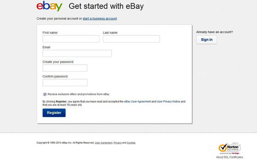Viewport: 257px width, 165px height.
Task: Open the Cookies link in footer
Action: click(x=131, y=143)
